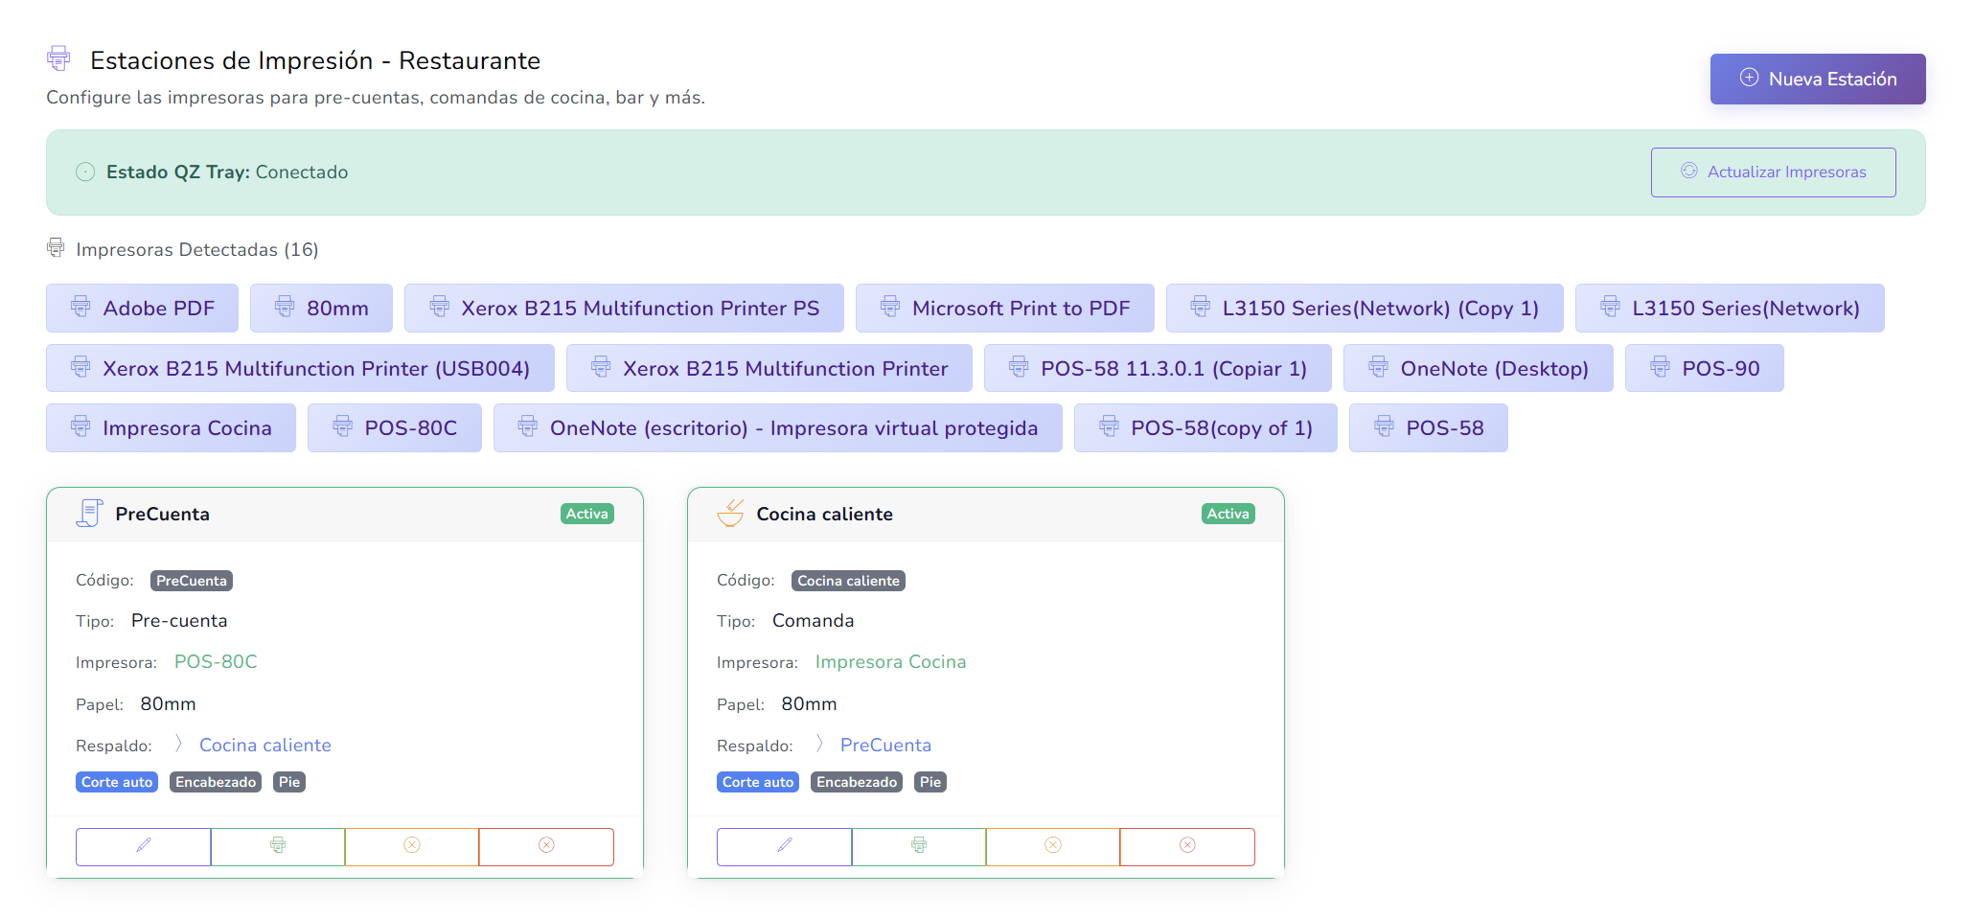Select the Adobe PDF printer chip
This screenshot has height=919, width=1974.
pyautogui.click(x=142, y=309)
